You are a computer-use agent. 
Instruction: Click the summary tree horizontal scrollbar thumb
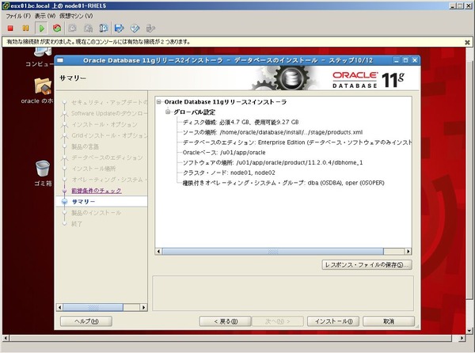[x=273, y=251]
